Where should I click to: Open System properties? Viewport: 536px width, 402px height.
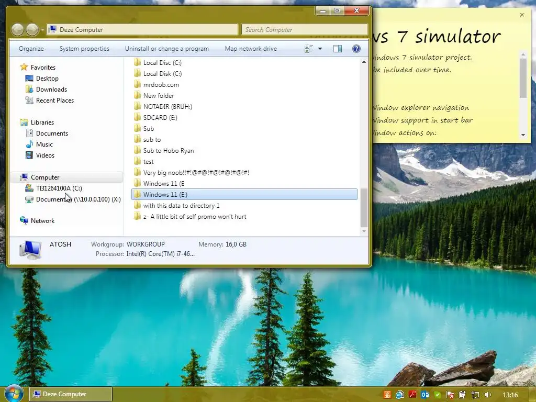[x=84, y=49]
